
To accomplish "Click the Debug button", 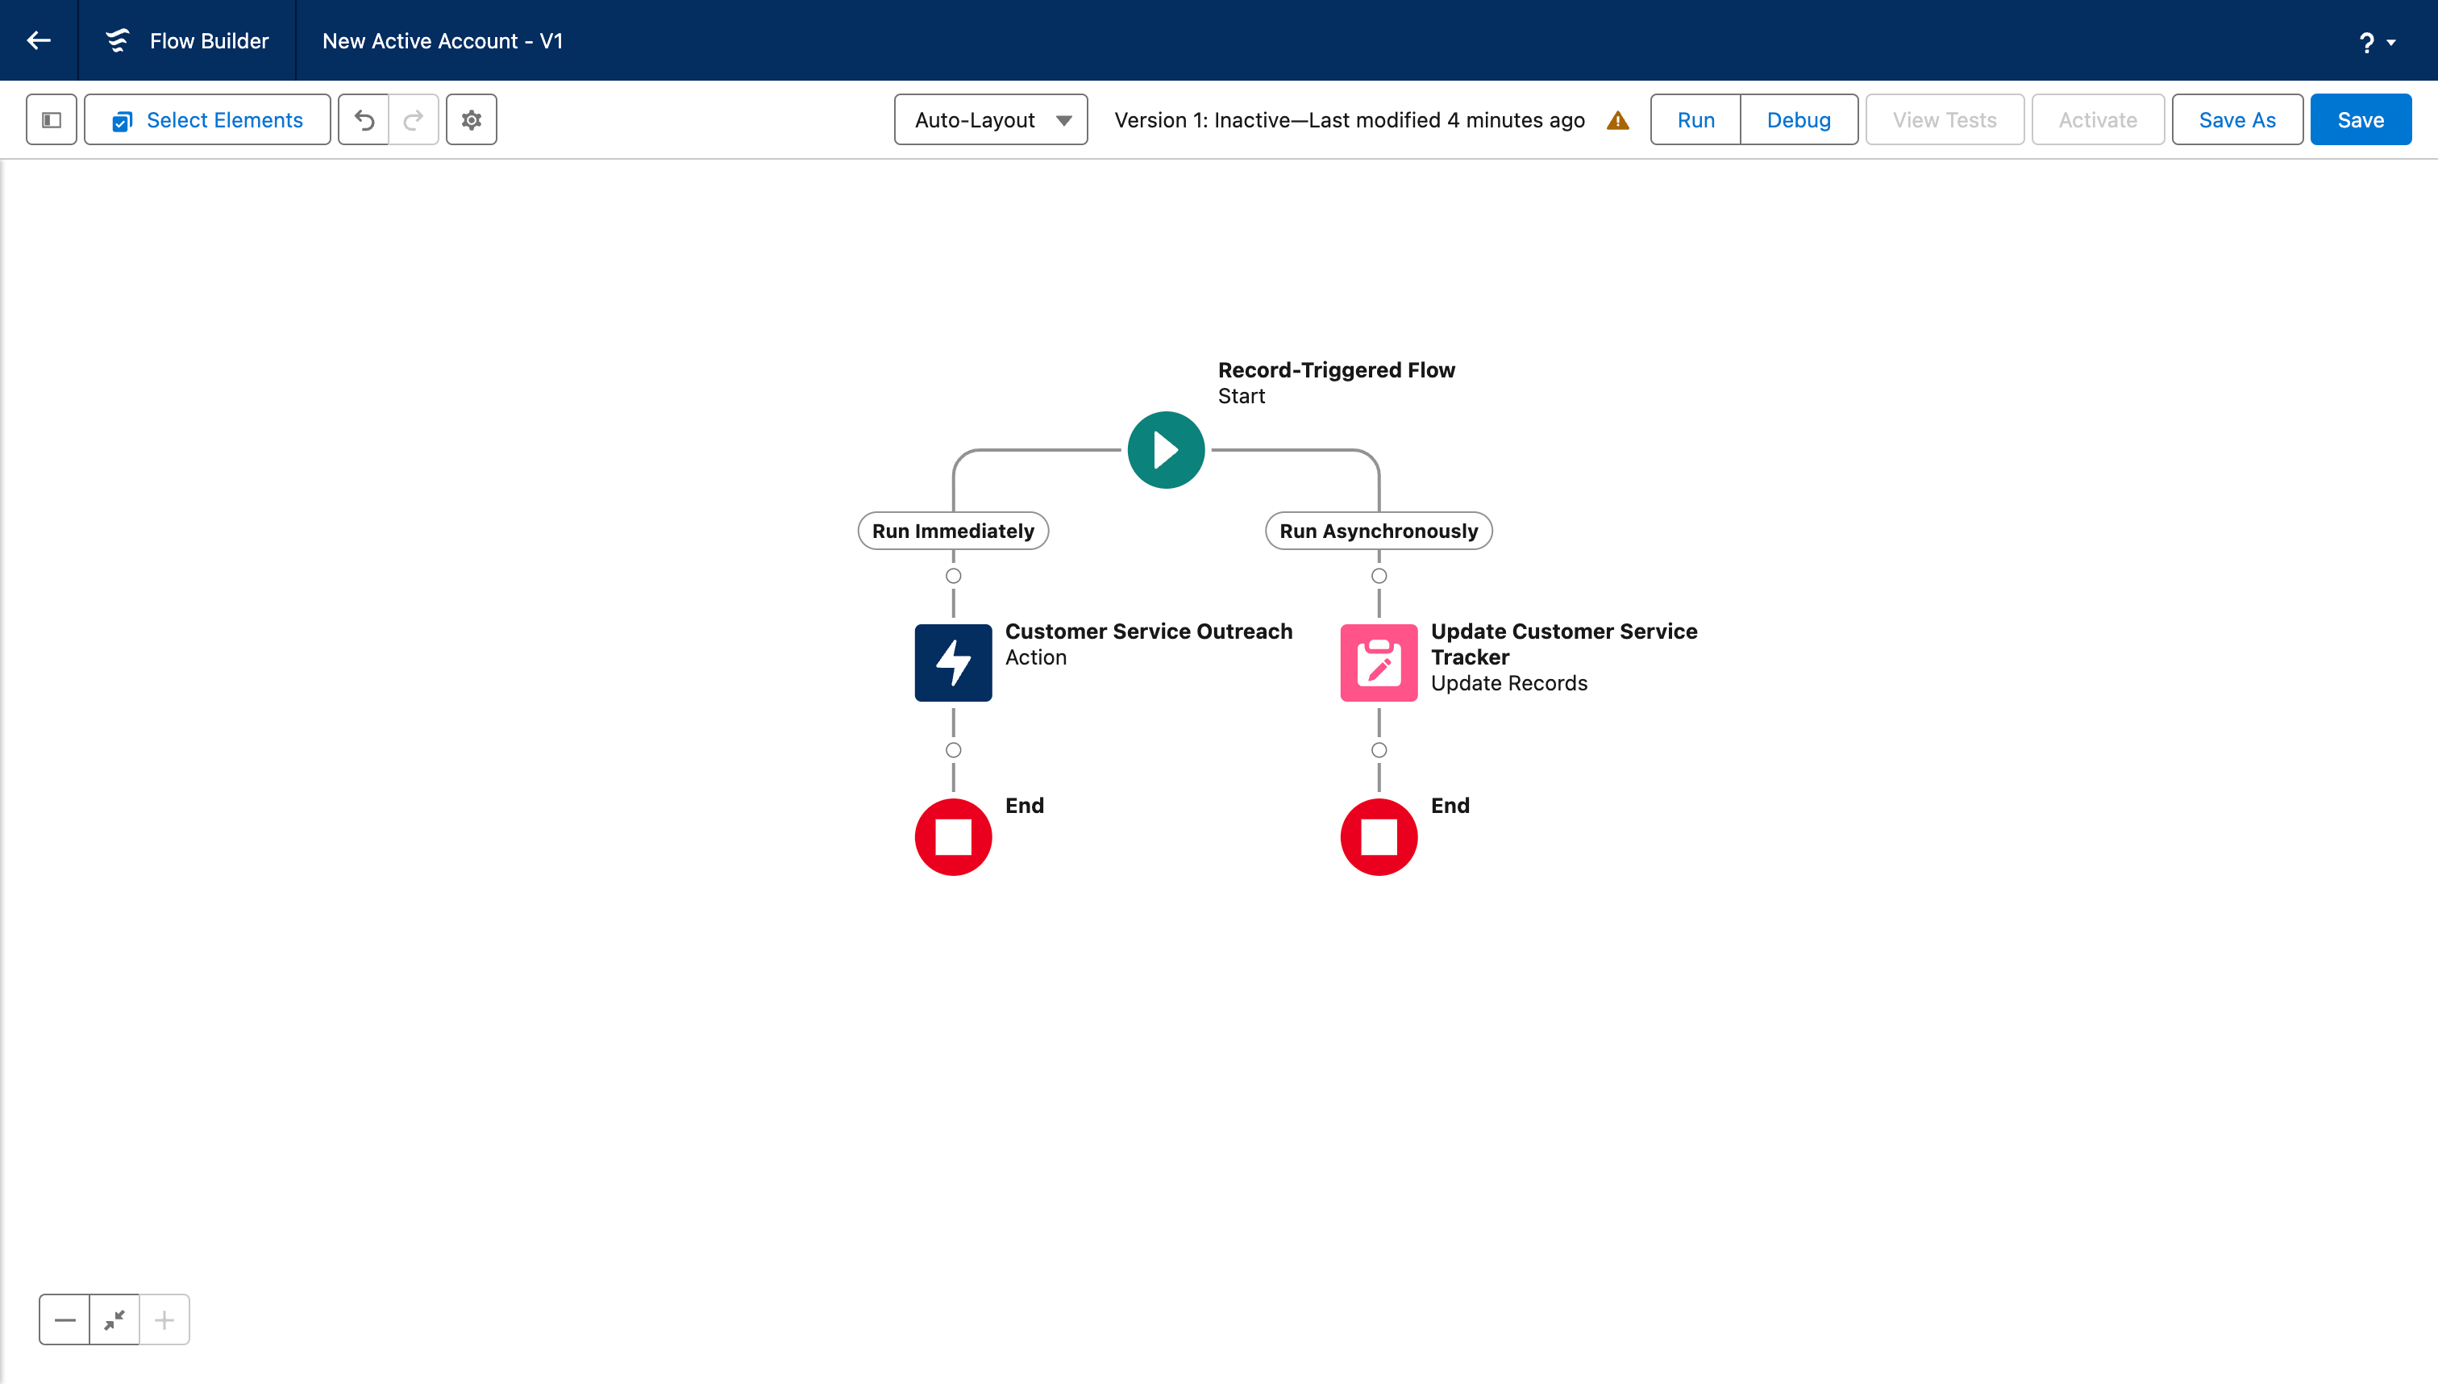I will [x=1798, y=119].
